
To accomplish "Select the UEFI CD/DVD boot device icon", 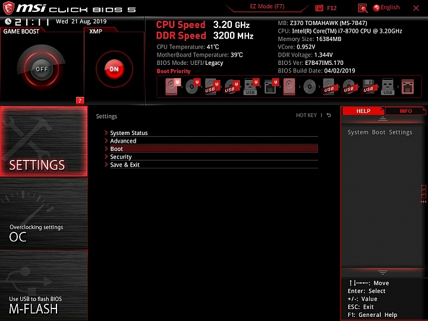I will point(193,87).
